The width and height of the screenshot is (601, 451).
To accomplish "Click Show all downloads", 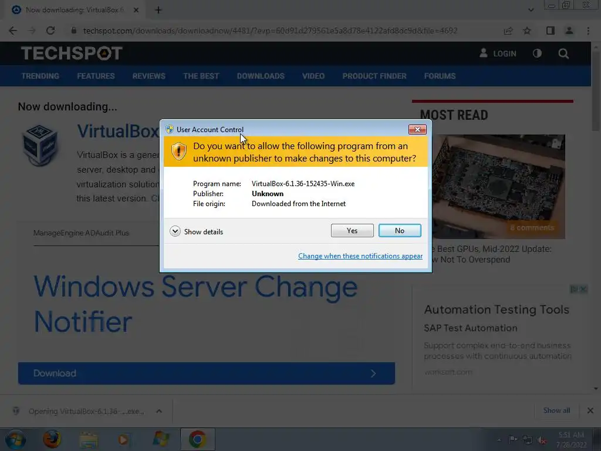I will pyautogui.click(x=556, y=410).
